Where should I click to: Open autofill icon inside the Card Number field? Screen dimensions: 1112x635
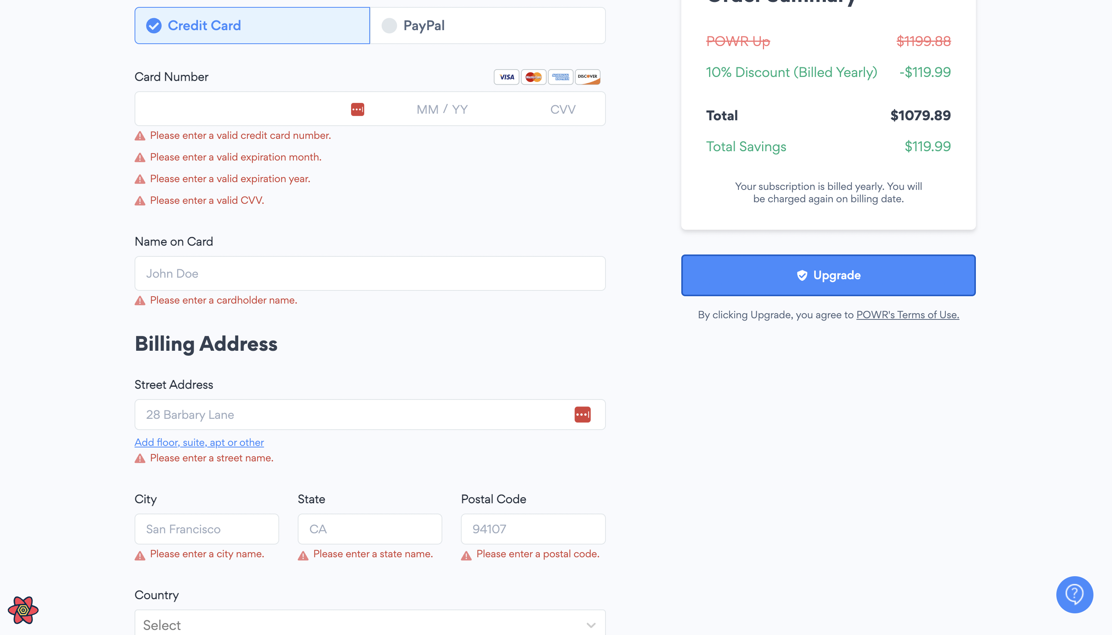pyautogui.click(x=356, y=109)
